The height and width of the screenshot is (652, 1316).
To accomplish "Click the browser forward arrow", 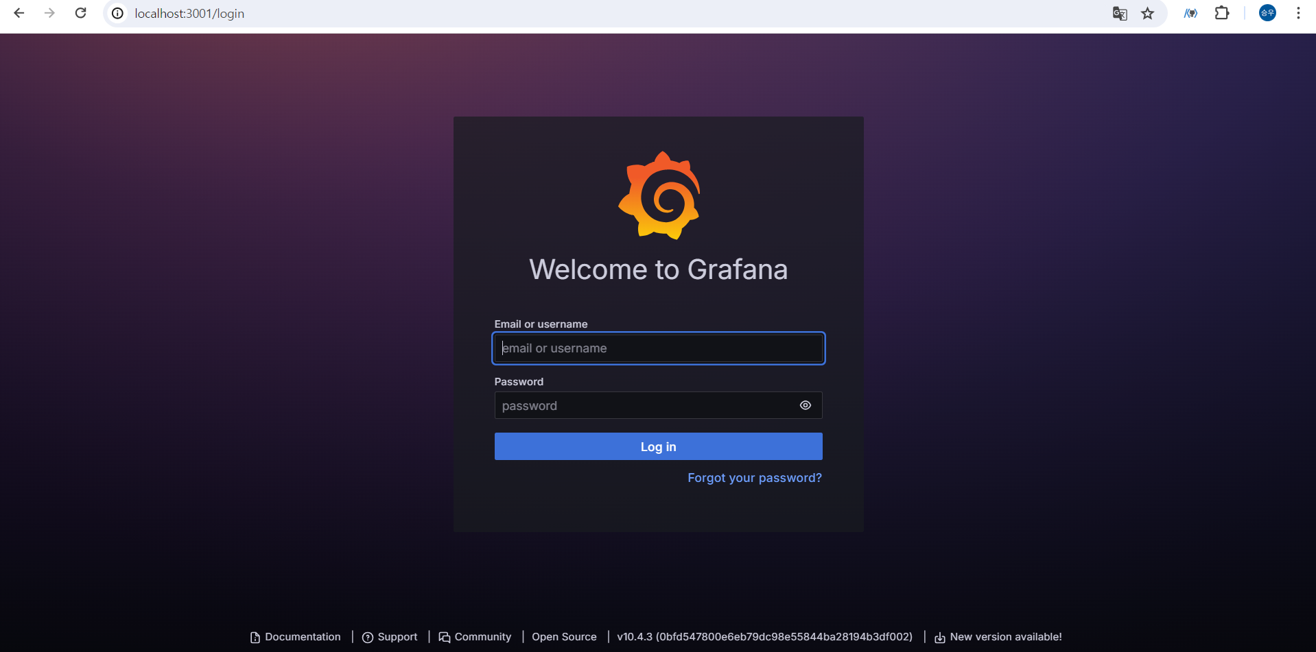I will 49,13.
